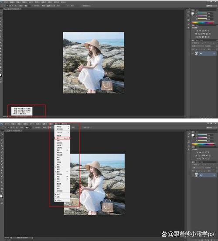Viewport: 218px width, 241px height.
Task: Open 窗口 menu in top window
Action: (x=57, y=2)
